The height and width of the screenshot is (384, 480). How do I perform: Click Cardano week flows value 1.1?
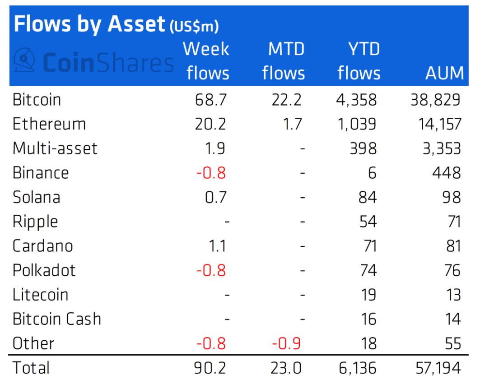pyautogui.click(x=217, y=246)
